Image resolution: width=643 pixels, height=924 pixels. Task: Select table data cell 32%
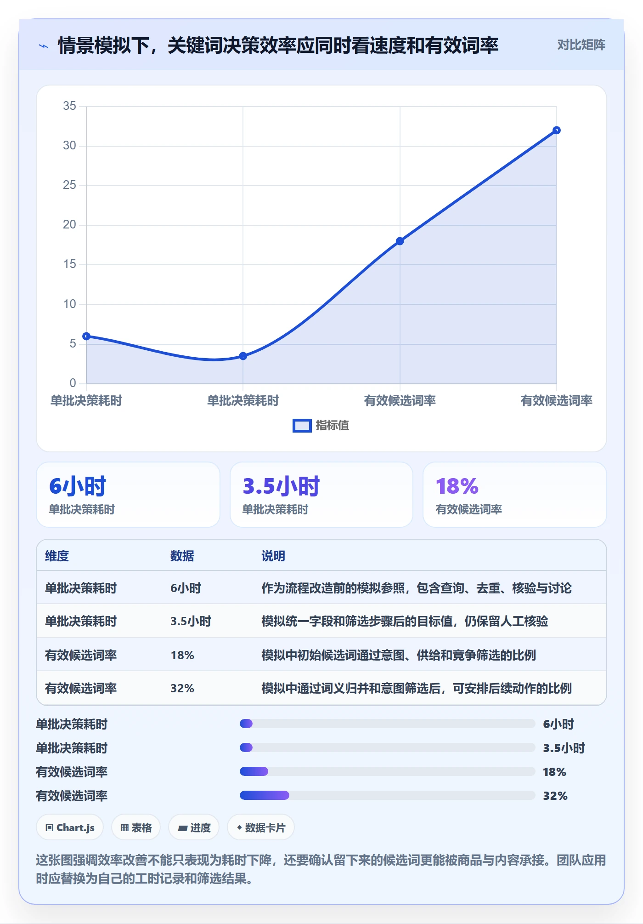(182, 689)
